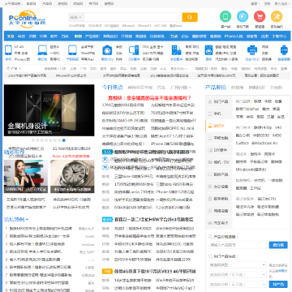Select the 产品报价 tab heading
292x292 pixels.
(x=216, y=88)
